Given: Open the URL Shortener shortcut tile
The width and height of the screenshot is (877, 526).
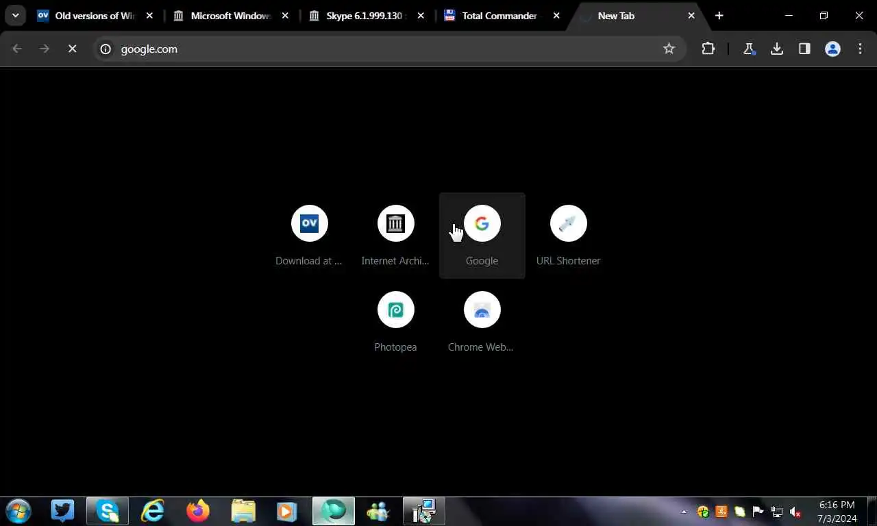Looking at the screenshot, I should 568,236.
